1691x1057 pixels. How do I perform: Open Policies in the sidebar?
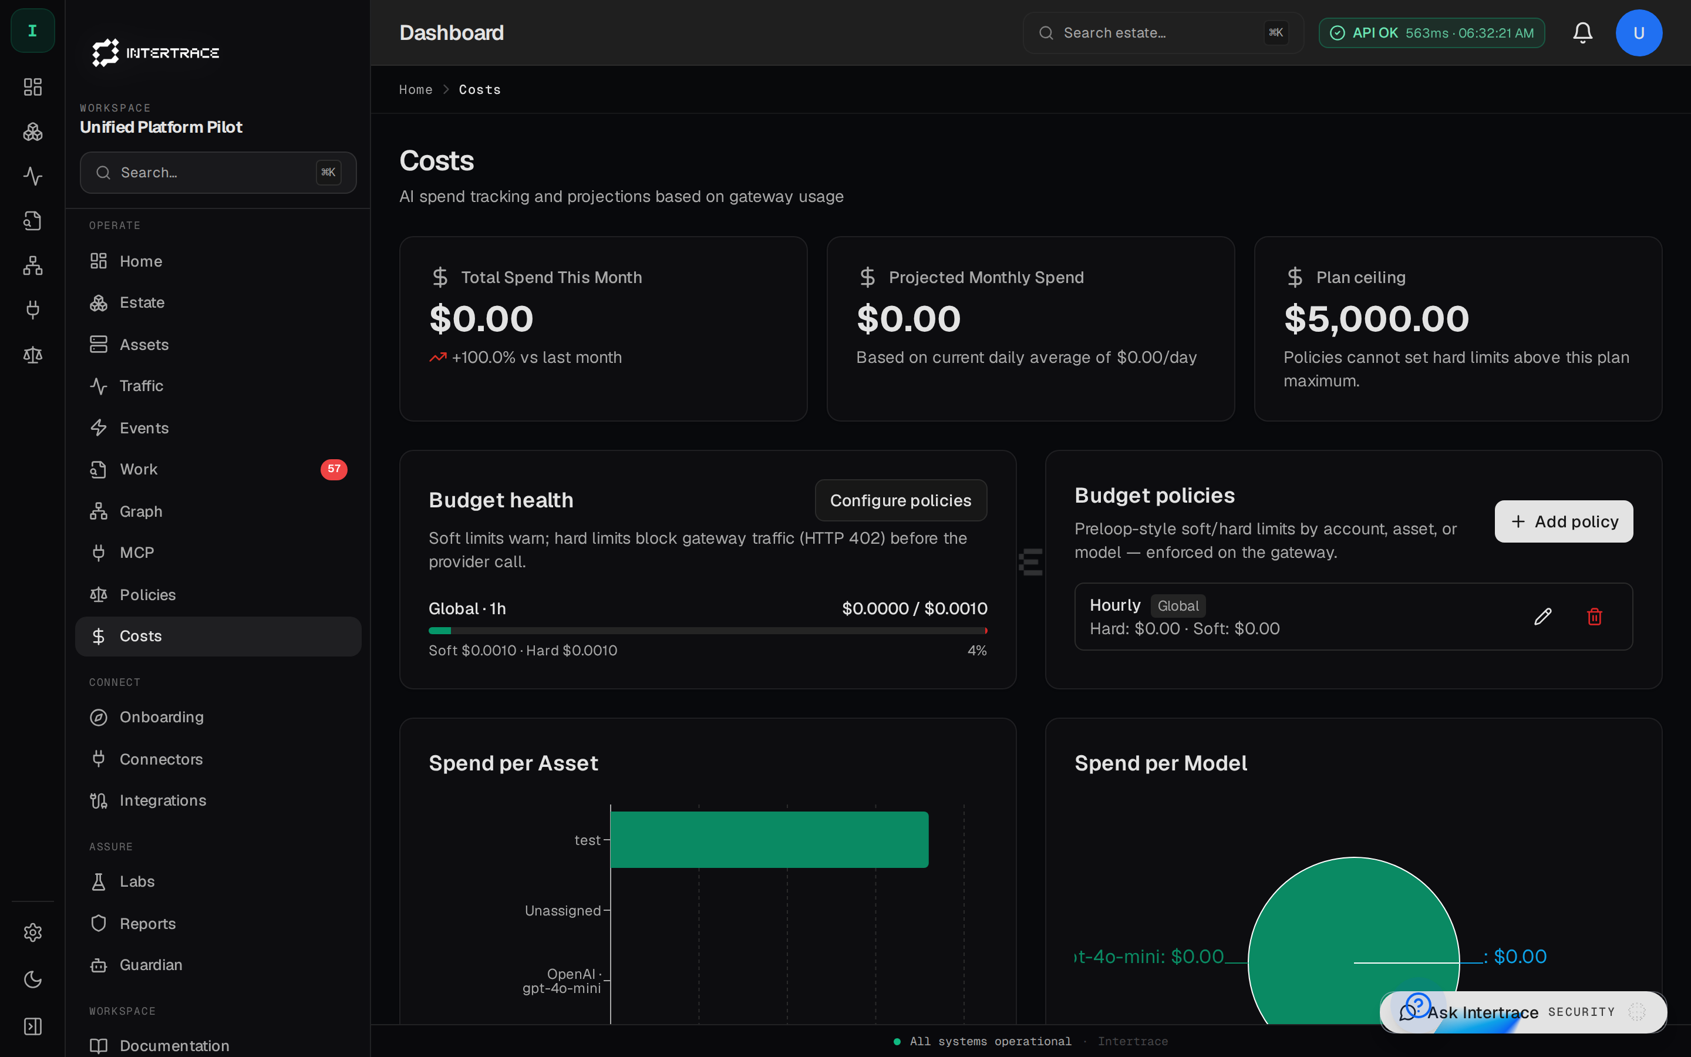point(218,595)
